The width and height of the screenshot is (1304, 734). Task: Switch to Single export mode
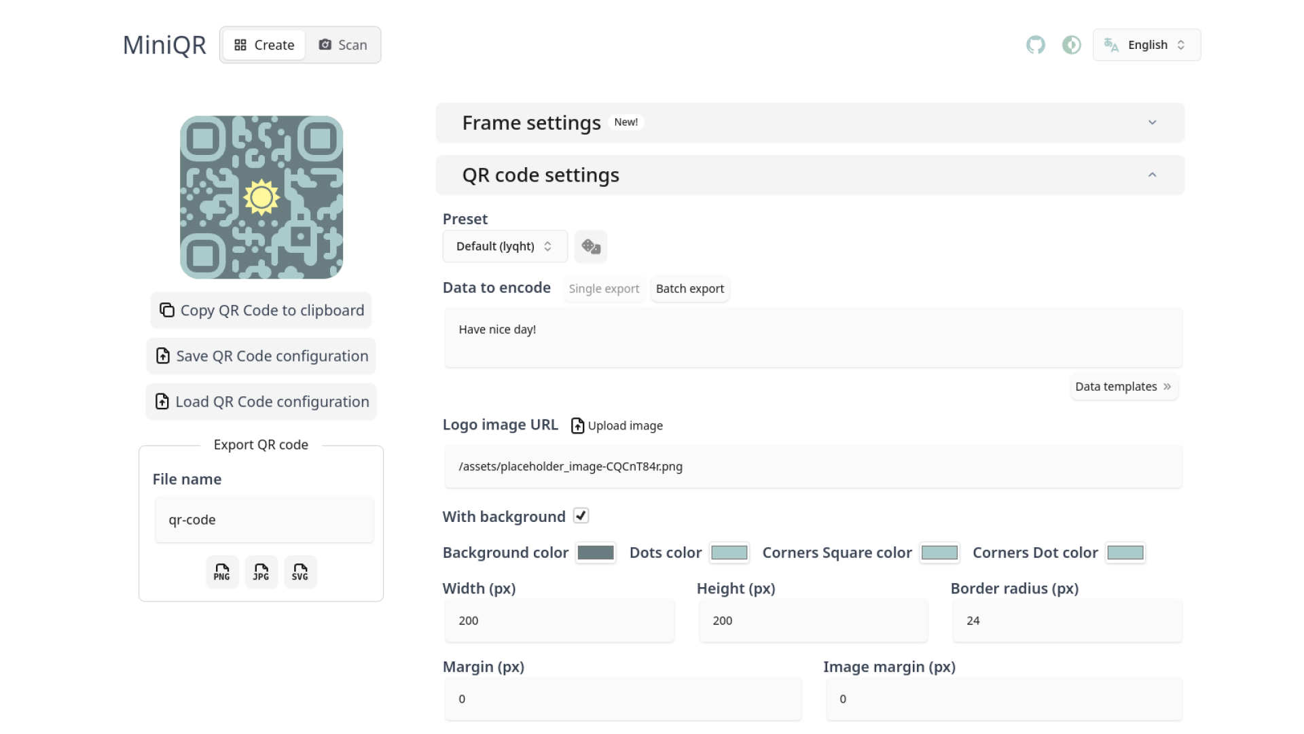[604, 289]
